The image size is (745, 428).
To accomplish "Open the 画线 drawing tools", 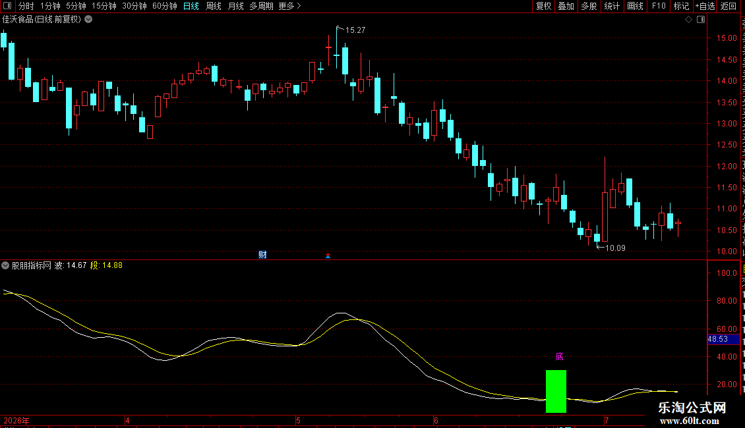I will [x=635, y=6].
